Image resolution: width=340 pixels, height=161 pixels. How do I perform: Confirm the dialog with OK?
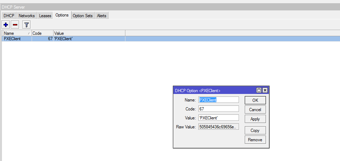tap(255, 100)
